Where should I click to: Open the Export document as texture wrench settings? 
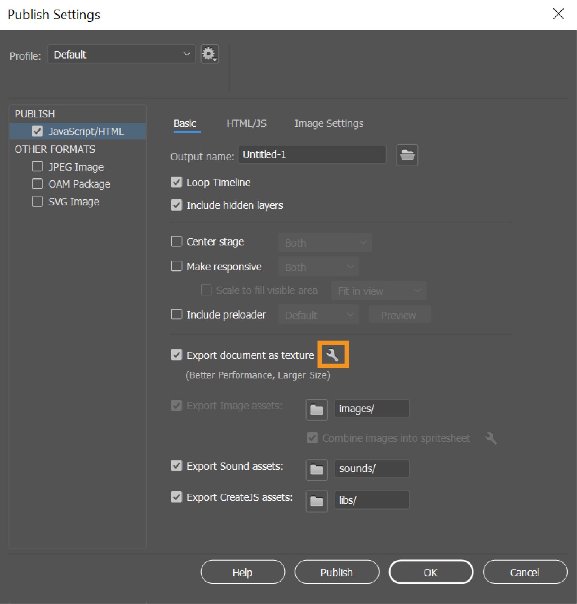point(334,354)
